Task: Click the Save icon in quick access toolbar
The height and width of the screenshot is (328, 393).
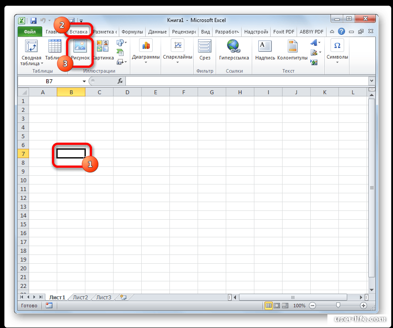Action: pos(33,21)
